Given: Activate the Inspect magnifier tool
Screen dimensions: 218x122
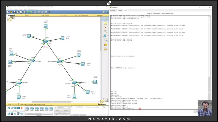Looking at the screenshot, I should point(105,32).
